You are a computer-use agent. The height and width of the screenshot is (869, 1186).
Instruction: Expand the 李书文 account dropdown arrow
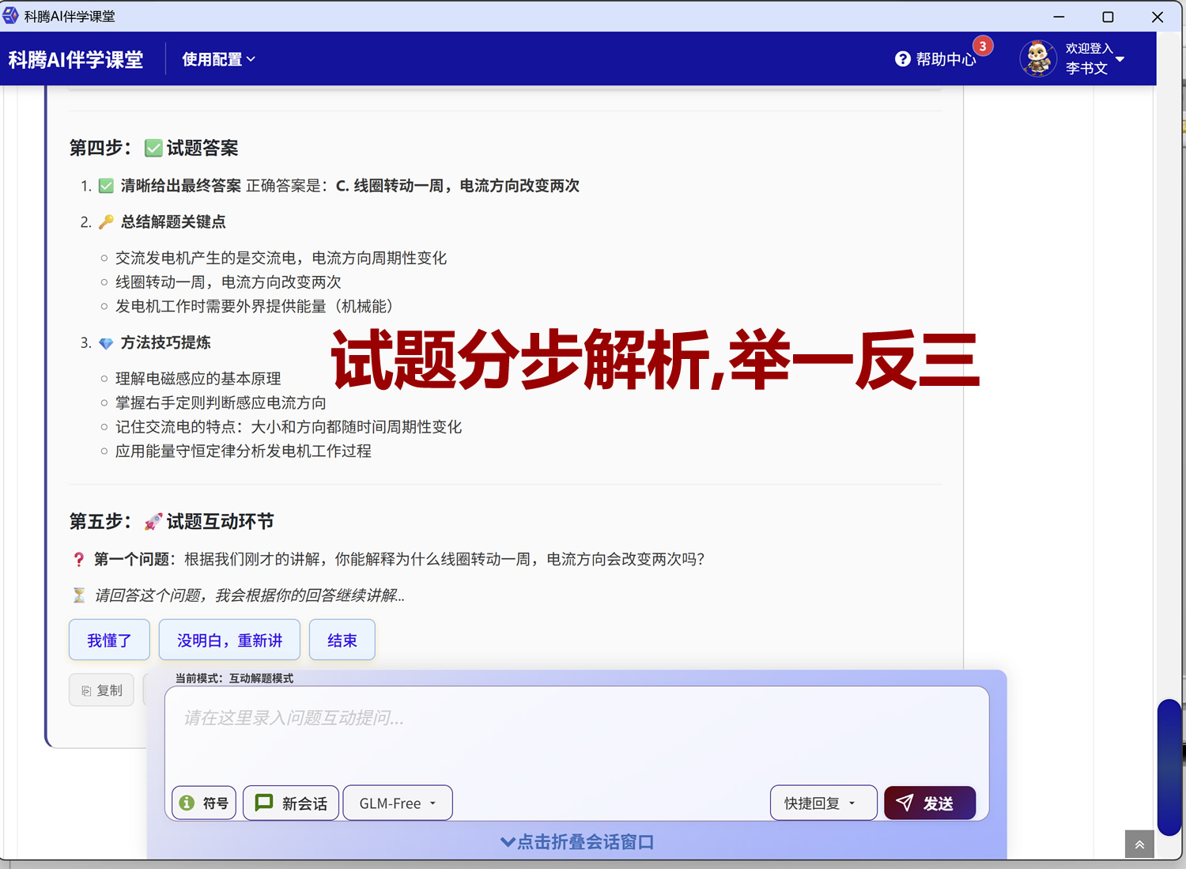pos(1120,59)
